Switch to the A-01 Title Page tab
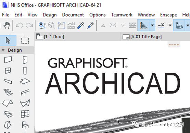The width and height of the screenshot is (190, 133). (155, 37)
